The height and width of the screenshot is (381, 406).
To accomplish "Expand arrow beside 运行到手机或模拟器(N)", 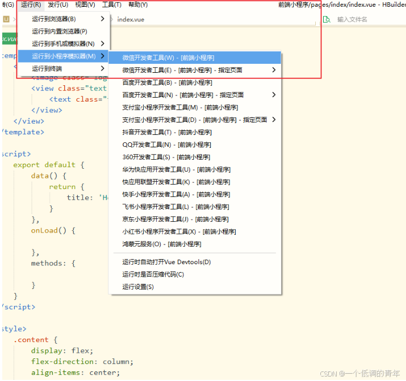I will (x=103, y=43).
